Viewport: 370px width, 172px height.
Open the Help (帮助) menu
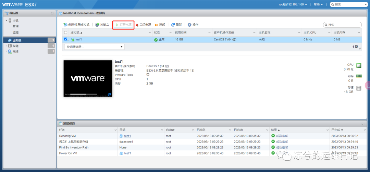[318, 4]
